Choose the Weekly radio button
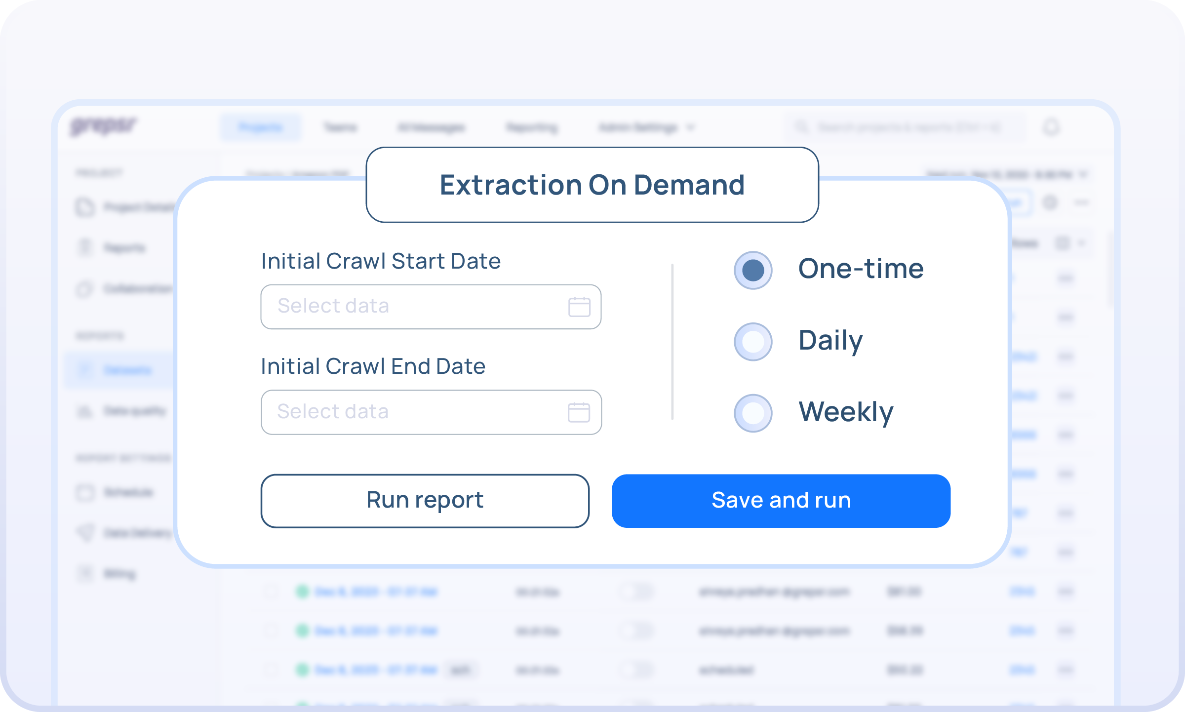The image size is (1185, 712). click(753, 413)
